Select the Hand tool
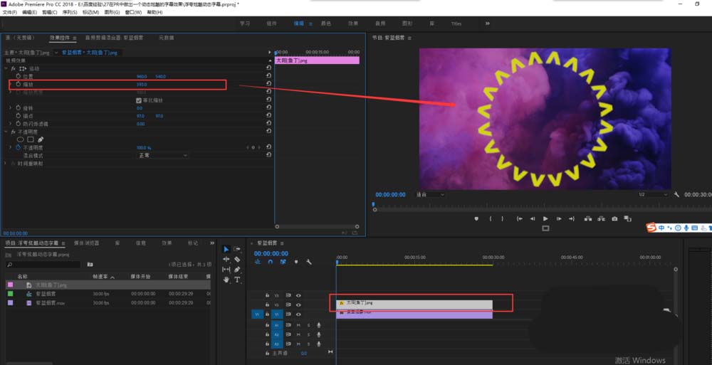Image resolution: width=712 pixels, height=365 pixels. [x=226, y=280]
